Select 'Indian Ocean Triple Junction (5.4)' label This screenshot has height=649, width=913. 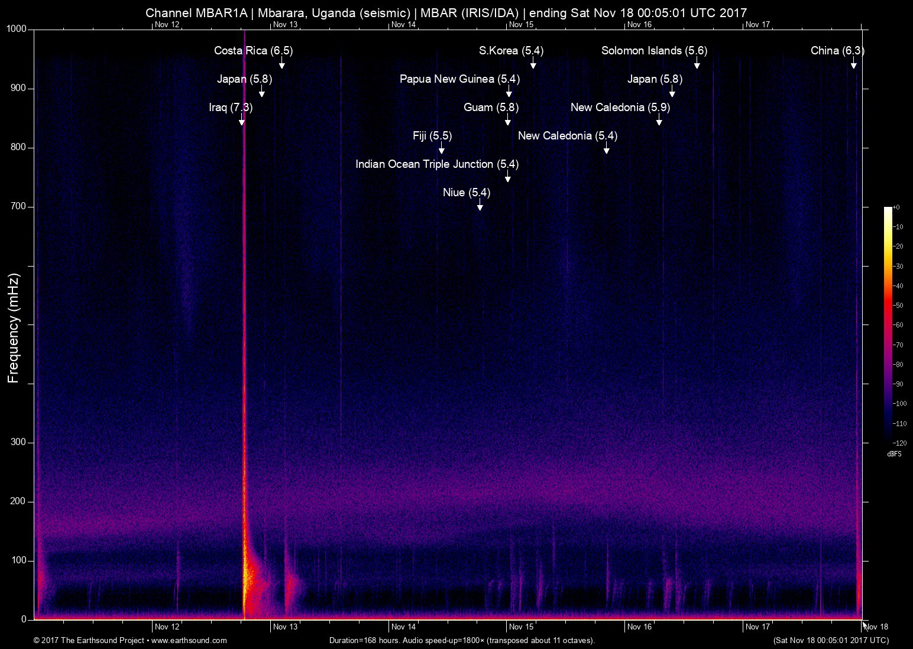pos(437,164)
